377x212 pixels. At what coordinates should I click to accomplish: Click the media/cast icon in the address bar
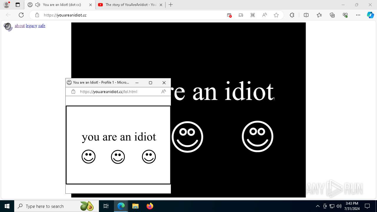click(x=241, y=15)
